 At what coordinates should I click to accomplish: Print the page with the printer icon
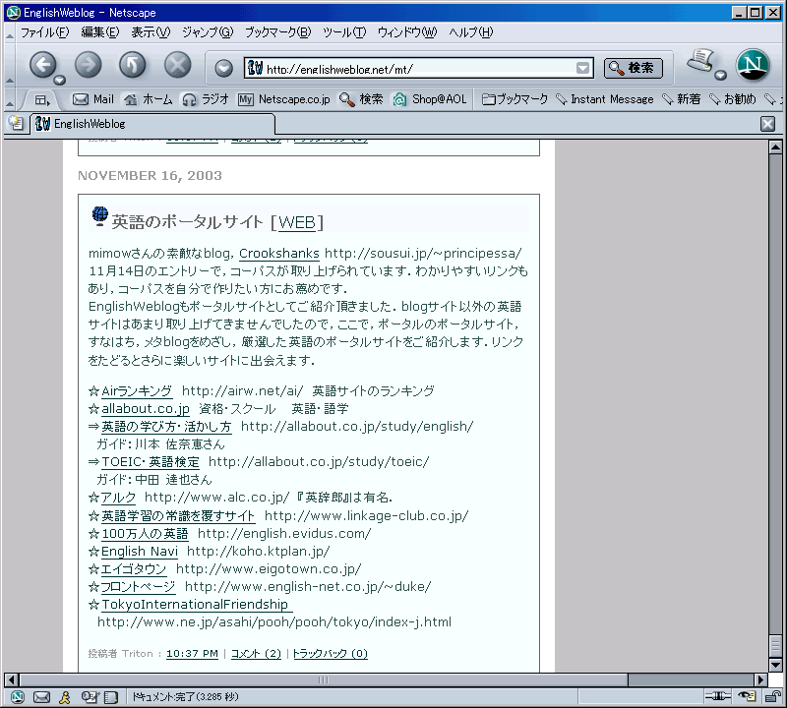point(700,60)
